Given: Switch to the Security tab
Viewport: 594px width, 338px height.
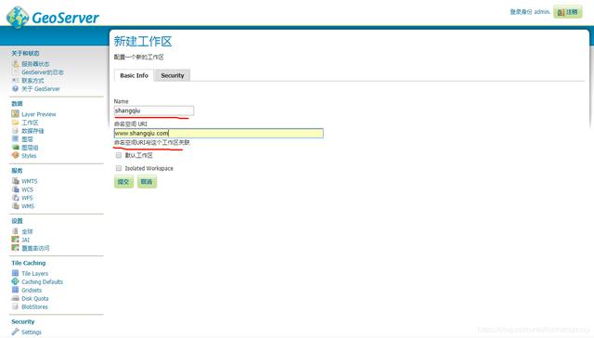Looking at the screenshot, I should tap(173, 75).
